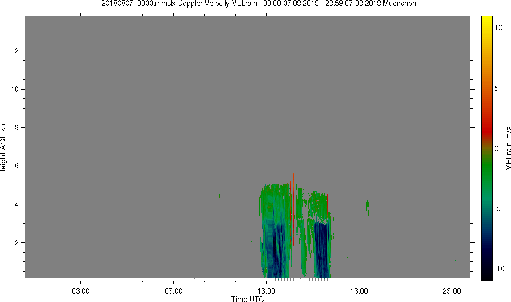Click the height label 2 on y-axis
This screenshot has height=302, width=511.
click(17, 242)
